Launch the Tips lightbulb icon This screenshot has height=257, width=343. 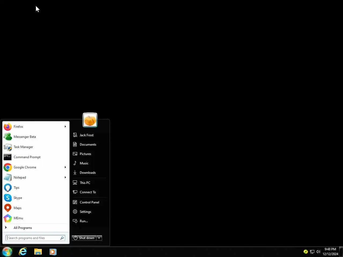tap(8, 188)
